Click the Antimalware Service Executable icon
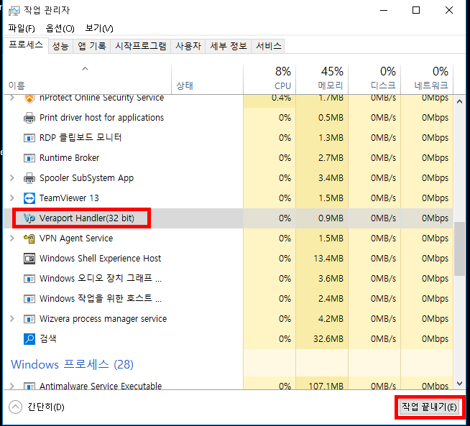Image resolution: width=470 pixels, height=426 pixels. (29, 386)
